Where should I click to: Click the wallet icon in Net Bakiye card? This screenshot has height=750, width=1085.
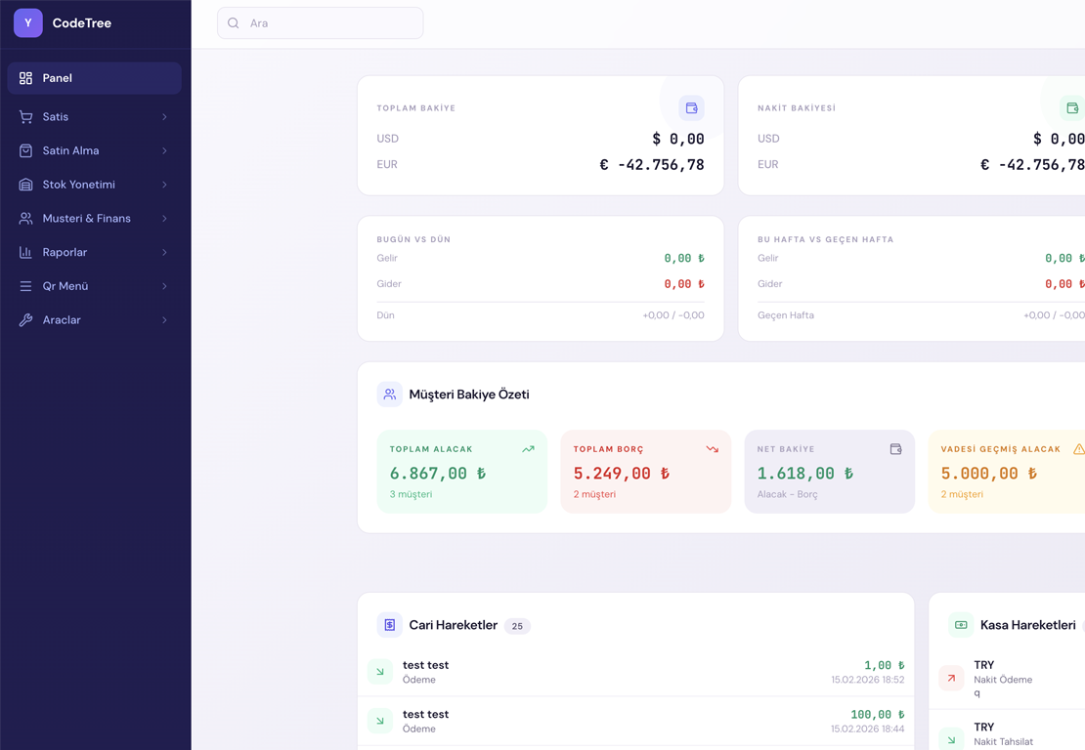click(895, 449)
